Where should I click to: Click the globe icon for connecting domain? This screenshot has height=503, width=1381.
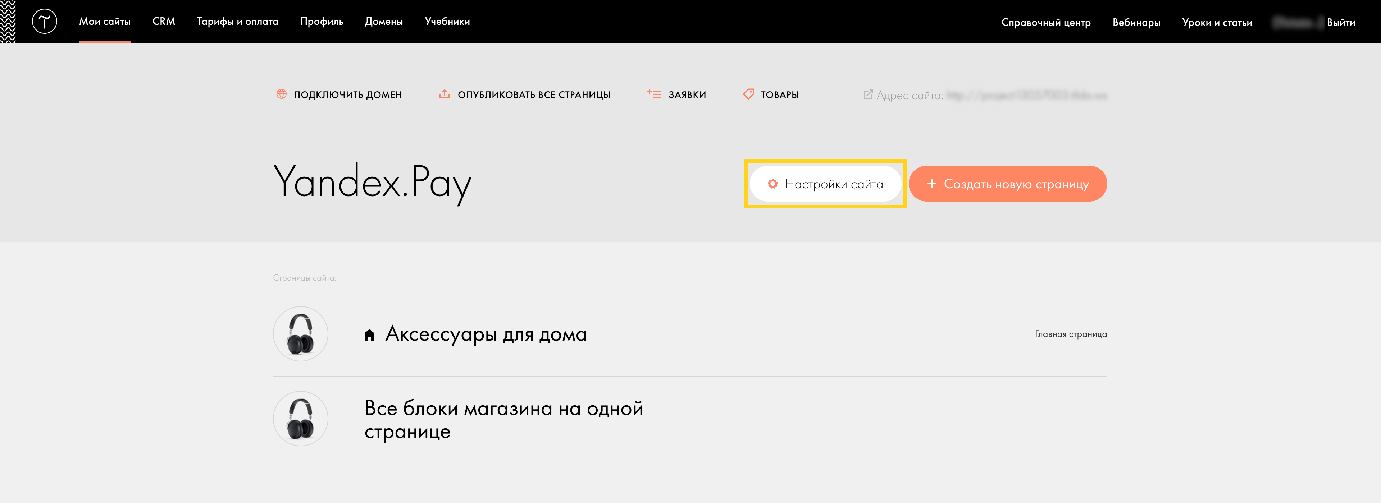point(282,94)
